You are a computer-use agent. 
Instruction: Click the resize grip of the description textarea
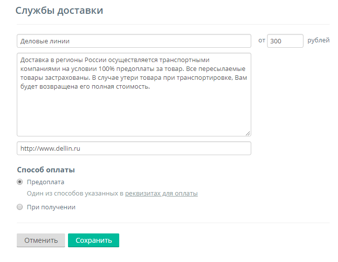[248, 133]
